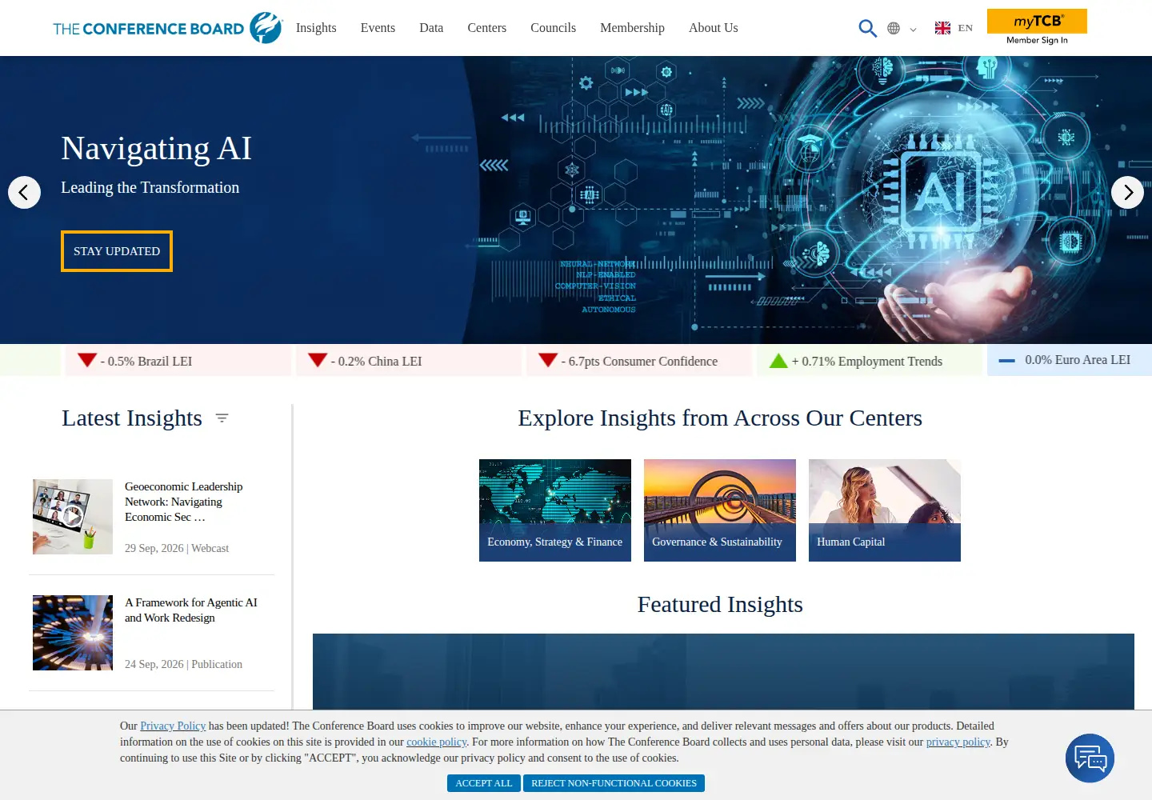Open A Framework for Agentic AI title
The width and height of the screenshot is (1152, 800).
(191, 610)
